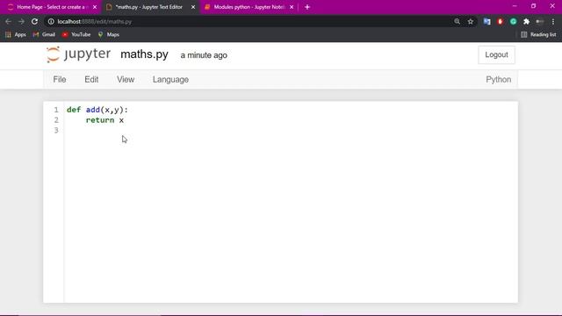562x316 pixels.
Task: Open the Gmail bookmark
Action: 44,34
